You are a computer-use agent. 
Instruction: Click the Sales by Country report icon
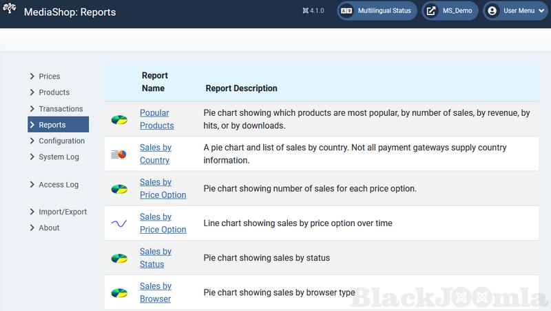tap(119, 154)
